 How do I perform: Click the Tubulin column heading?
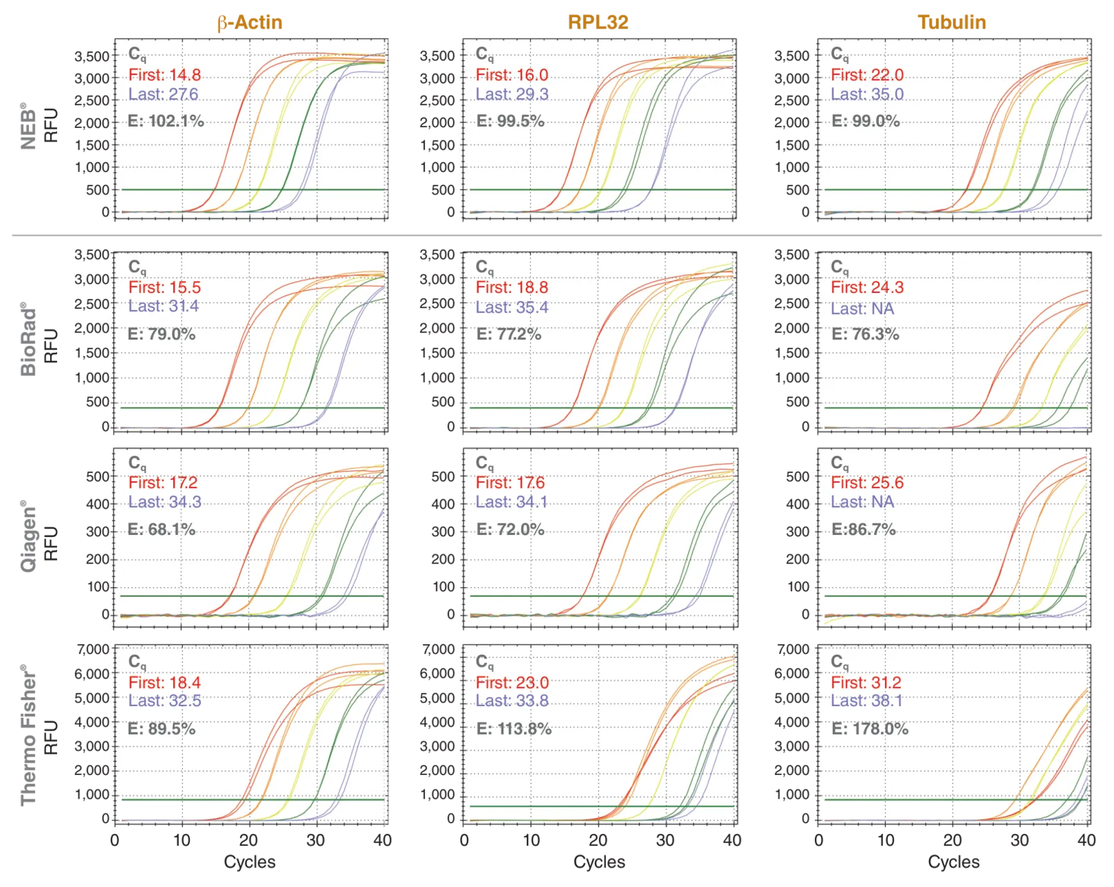point(952,22)
